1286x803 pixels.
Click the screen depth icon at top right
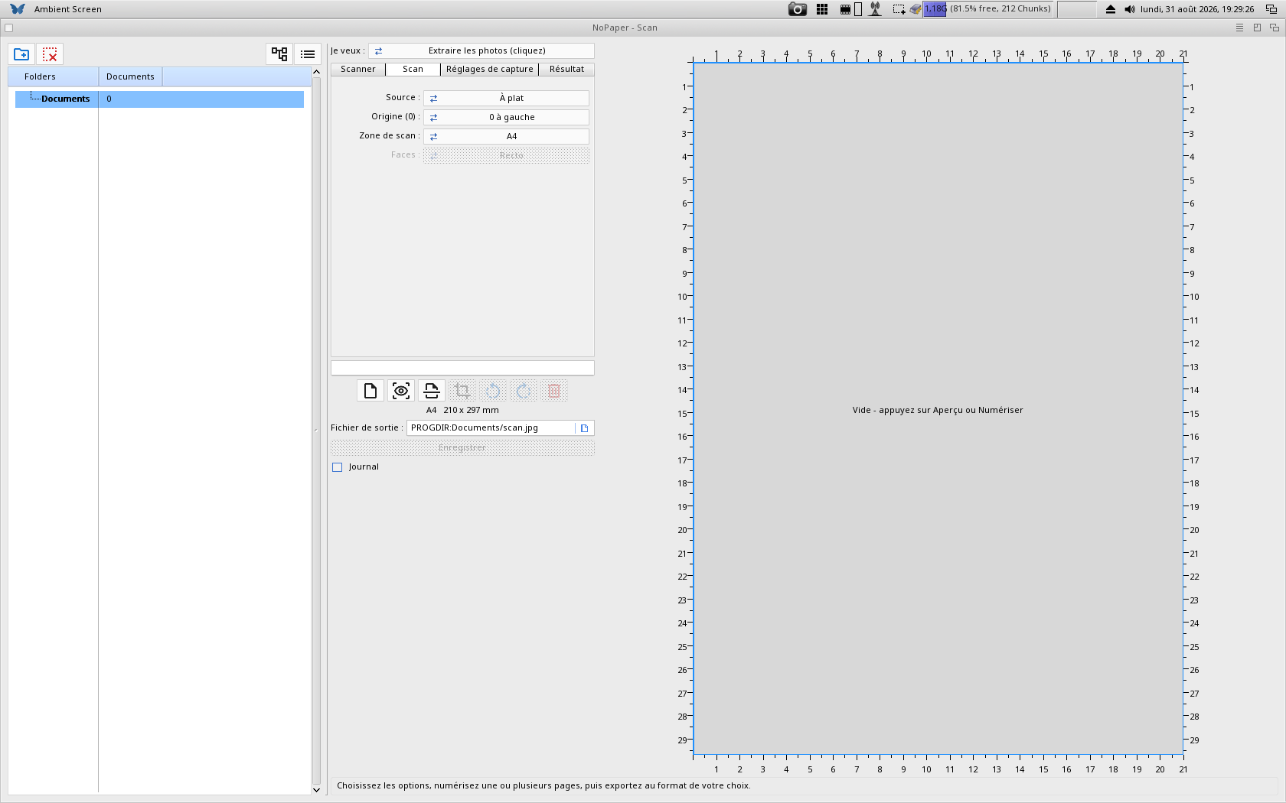[1271, 9]
